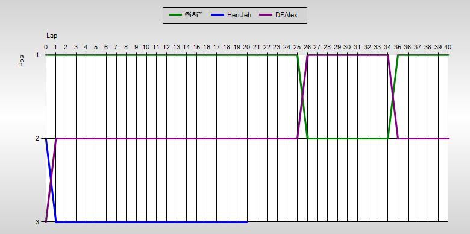Click lap 1 axis label
The image size is (470, 234).
click(56, 48)
